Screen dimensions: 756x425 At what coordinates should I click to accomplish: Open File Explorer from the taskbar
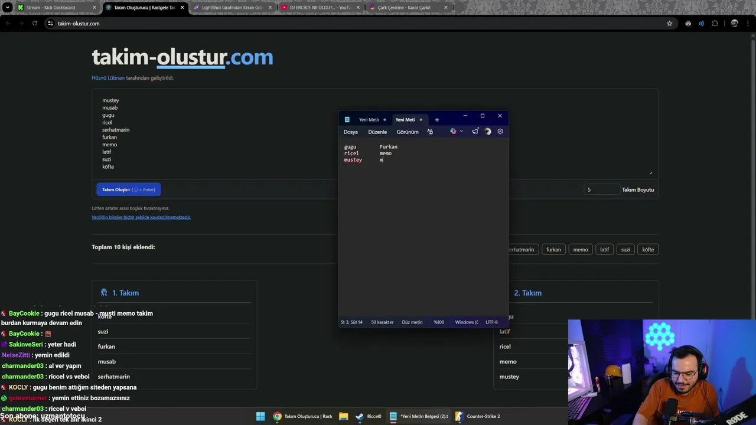(343, 416)
